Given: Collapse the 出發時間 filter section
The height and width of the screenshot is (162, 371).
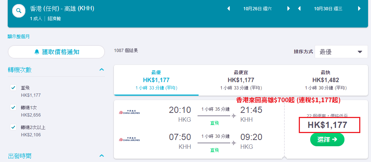Looking at the screenshot, I should 102,156.
